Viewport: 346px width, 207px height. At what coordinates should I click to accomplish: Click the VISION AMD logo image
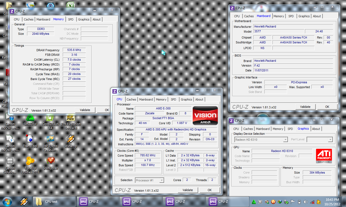[205, 116]
